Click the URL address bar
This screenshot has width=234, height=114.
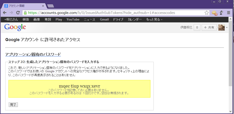point(116,13)
